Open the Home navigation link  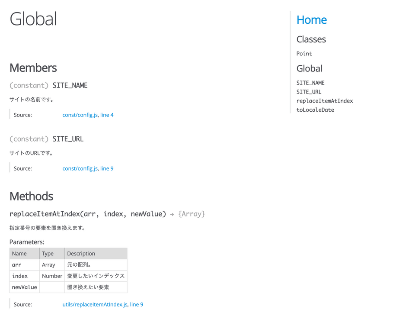coord(311,20)
